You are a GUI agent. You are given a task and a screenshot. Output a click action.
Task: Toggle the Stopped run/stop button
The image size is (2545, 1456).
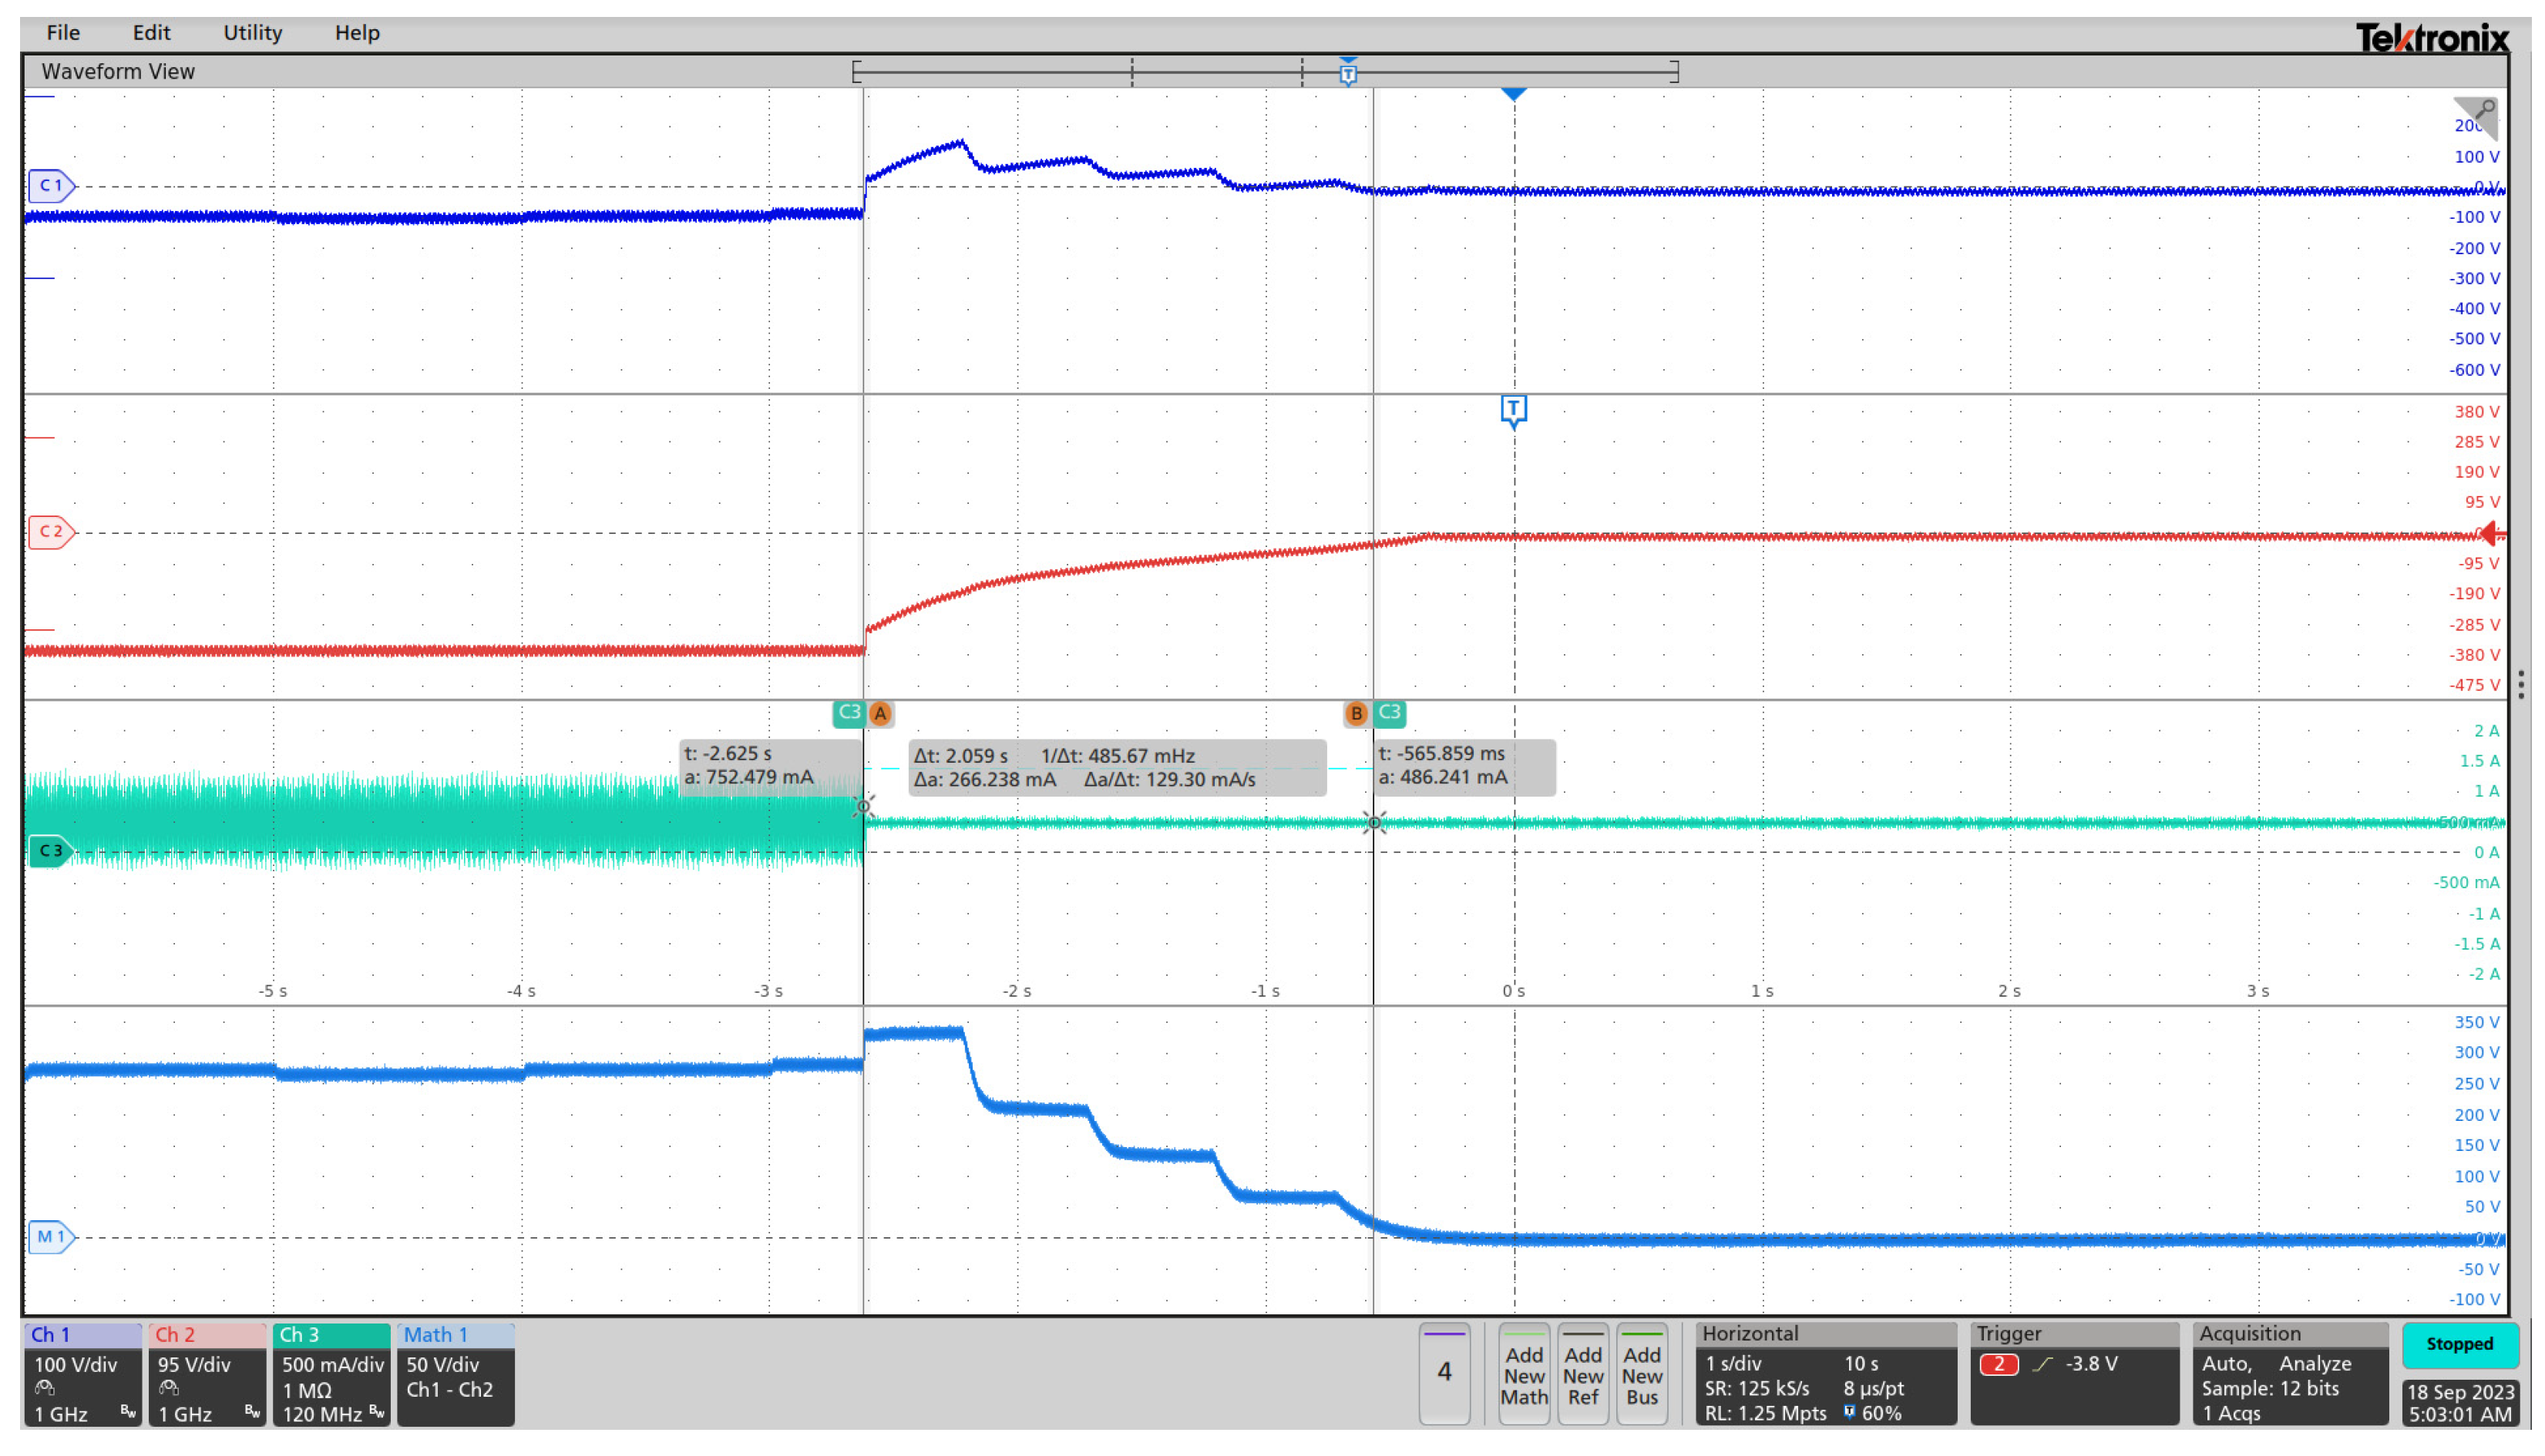2460,1345
